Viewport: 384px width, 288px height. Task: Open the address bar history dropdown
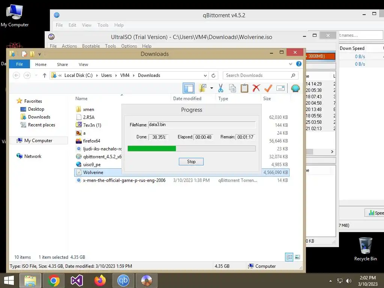click(x=205, y=75)
